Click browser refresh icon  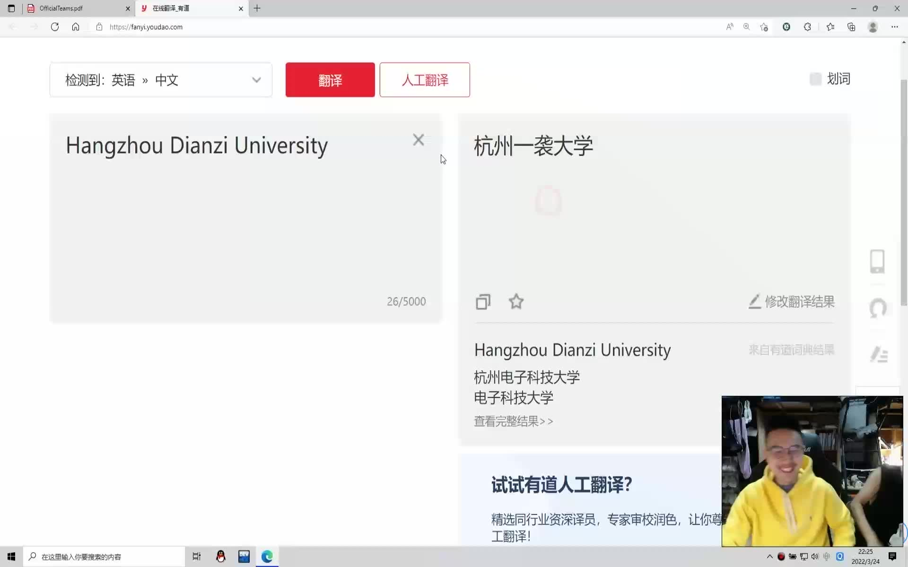coord(55,27)
